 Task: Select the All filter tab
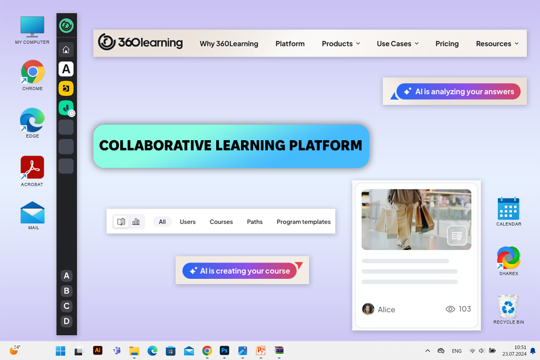point(162,222)
